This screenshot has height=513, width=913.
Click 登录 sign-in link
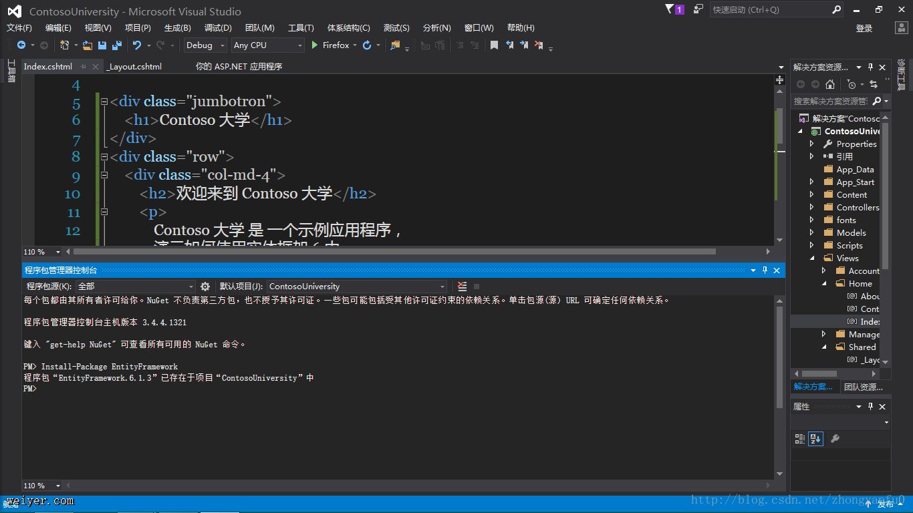click(x=864, y=28)
